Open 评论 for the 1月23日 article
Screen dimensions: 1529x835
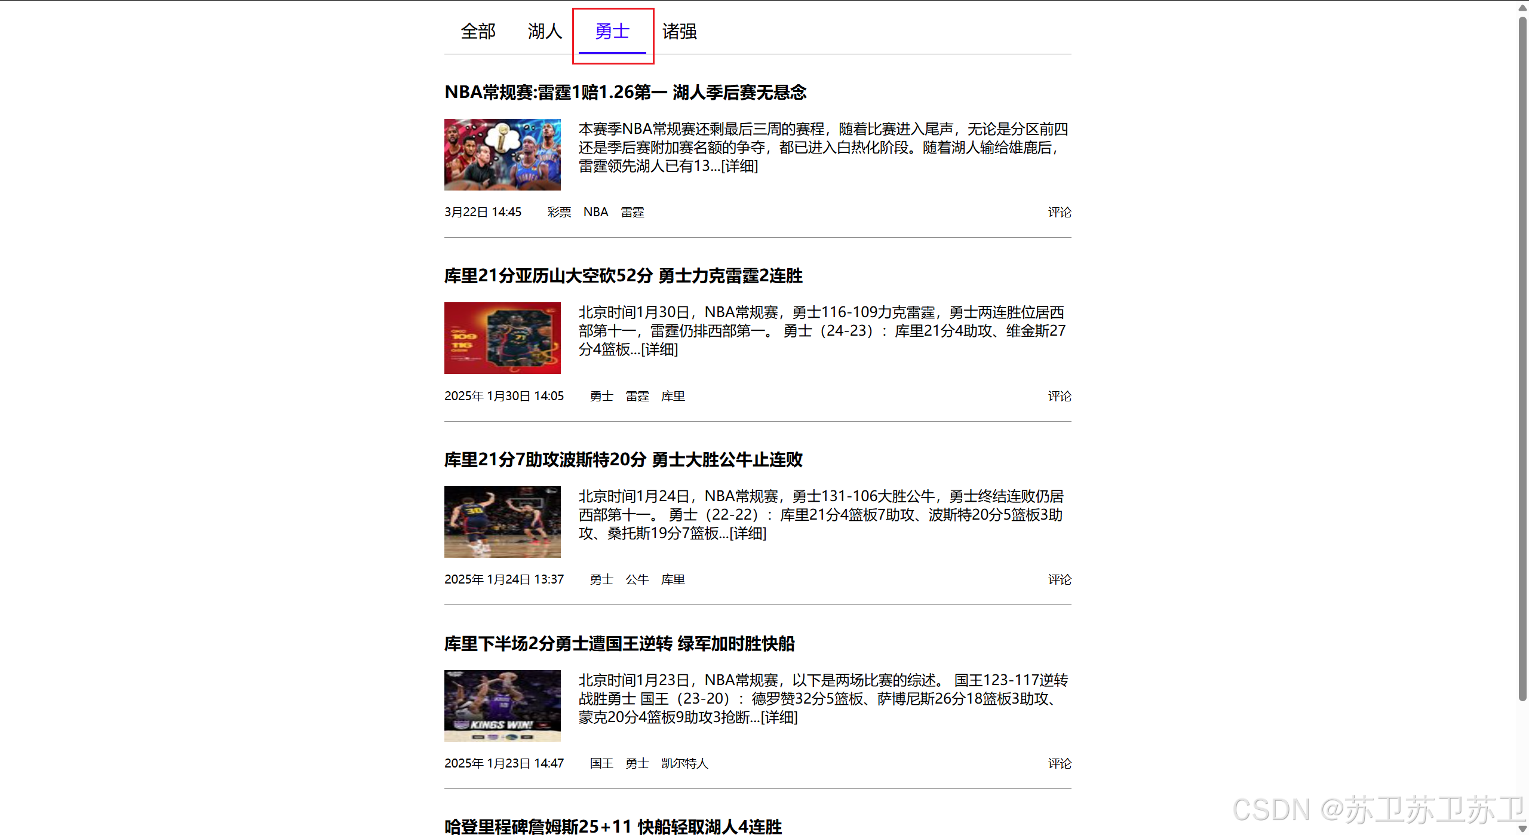[x=1059, y=764]
